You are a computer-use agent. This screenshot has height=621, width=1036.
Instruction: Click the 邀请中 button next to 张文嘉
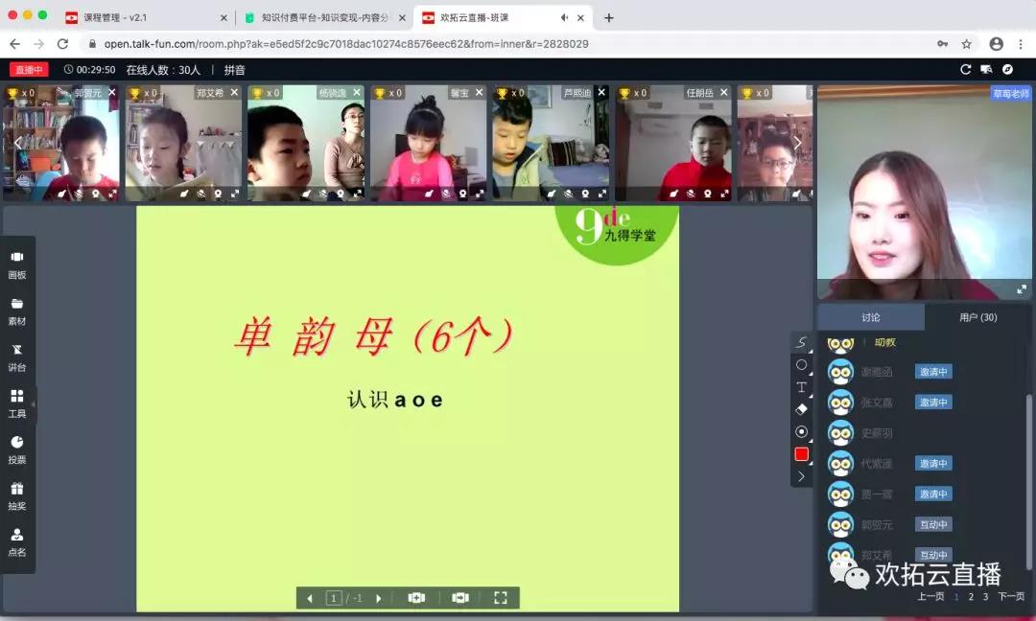click(x=932, y=402)
